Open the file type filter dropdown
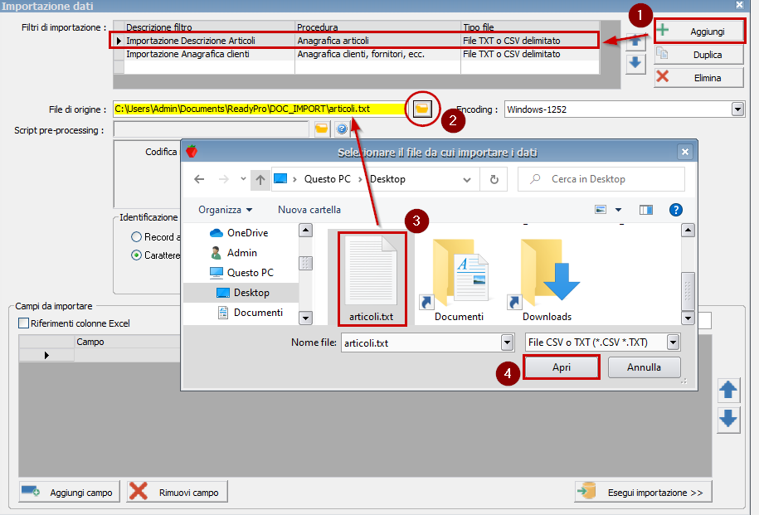The image size is (759, 515). coord(673,343)
